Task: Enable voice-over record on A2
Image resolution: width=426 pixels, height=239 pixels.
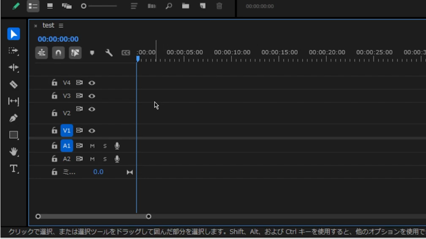Action: point(117,159)
